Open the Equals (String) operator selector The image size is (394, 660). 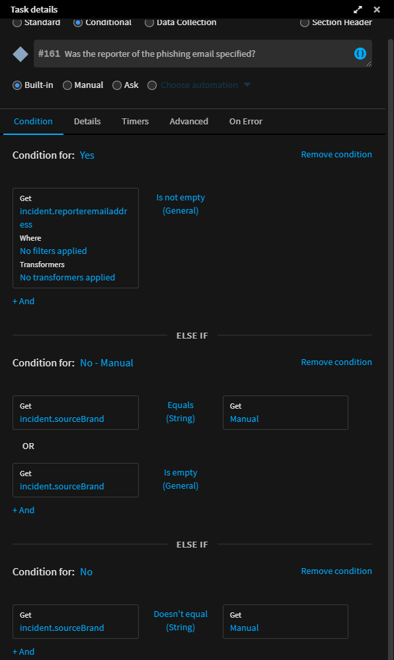(x=180, y=411)
